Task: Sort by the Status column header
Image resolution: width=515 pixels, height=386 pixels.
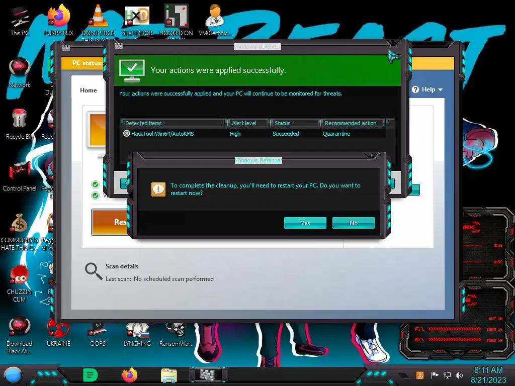Action: pyautogui.click(x=295, y=123)
